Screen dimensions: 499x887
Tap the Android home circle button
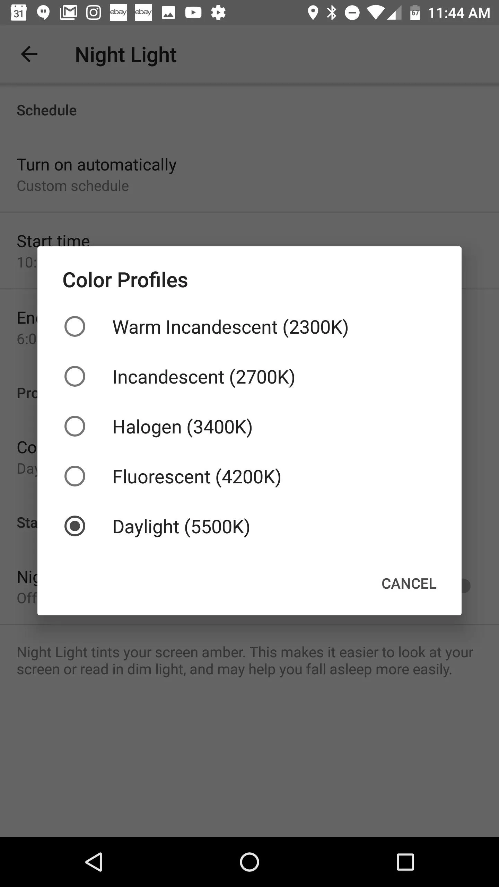point(249,862)
